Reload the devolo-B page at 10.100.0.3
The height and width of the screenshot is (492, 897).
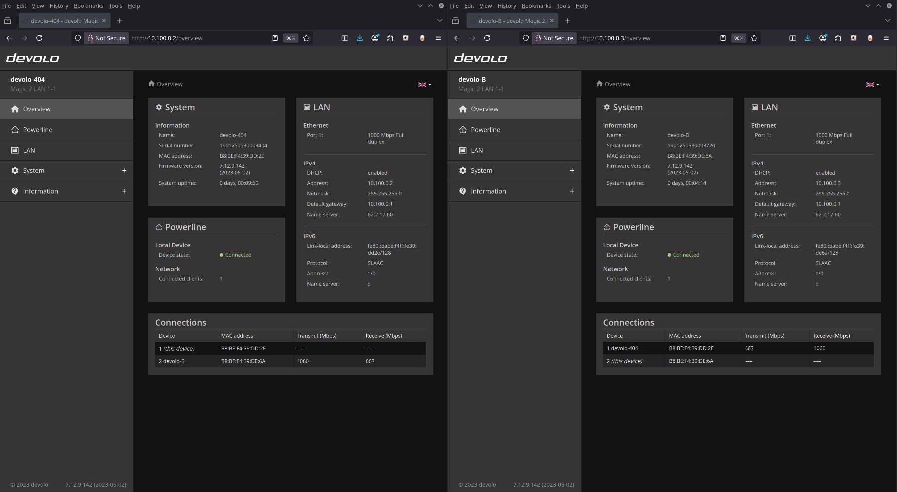[x=487, y=38]
